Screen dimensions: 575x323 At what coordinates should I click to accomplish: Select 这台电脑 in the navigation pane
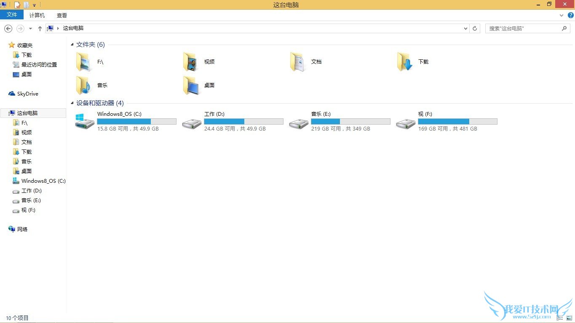(x=33, y=113)
